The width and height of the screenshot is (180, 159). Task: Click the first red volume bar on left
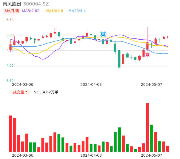(x=10, y=133)
